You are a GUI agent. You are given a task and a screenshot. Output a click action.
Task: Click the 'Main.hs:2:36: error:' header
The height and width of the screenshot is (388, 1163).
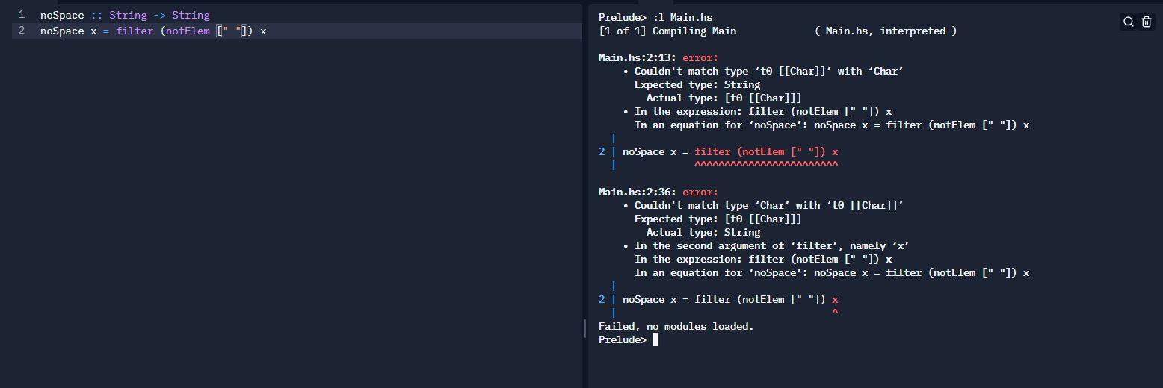(658, 192)
